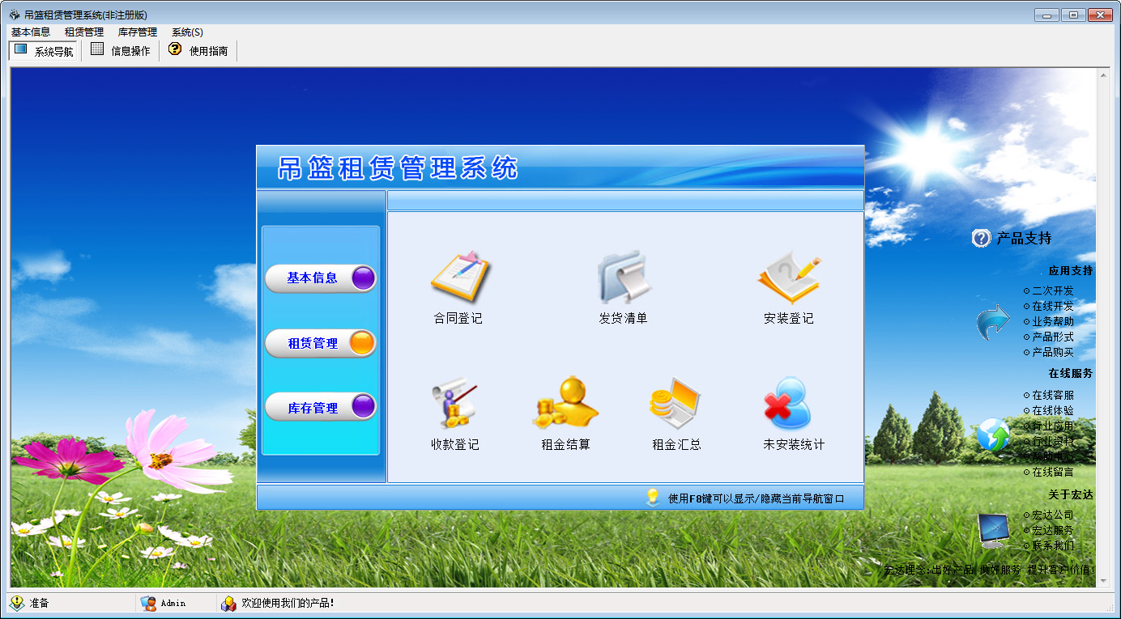Image resolution: width=1121 pixels, height=619 pixels.
Task: Open the 发货清单 delivery list icon
Action: 623,278
